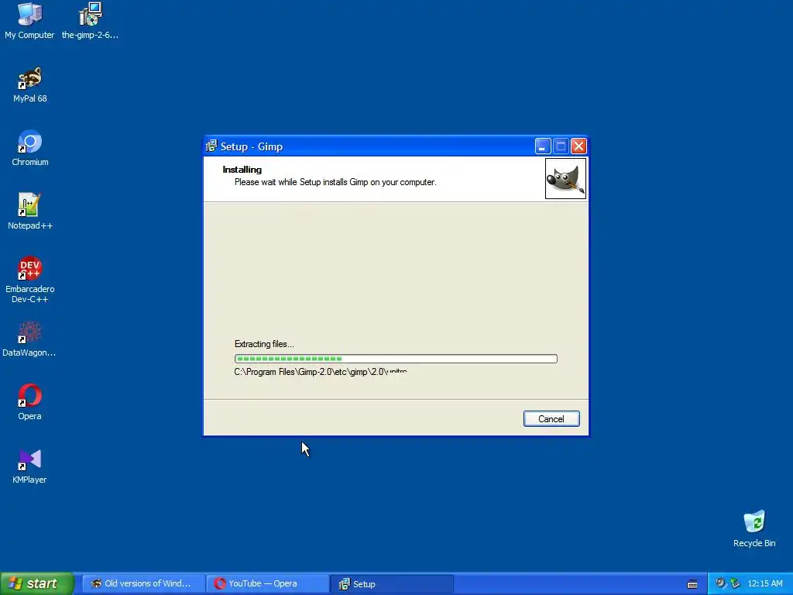Viewport: 793px width, 595px height.
Task: Select the Embarcadero Dev-C++ desktop shortcut
Action: tap(30, 279)
